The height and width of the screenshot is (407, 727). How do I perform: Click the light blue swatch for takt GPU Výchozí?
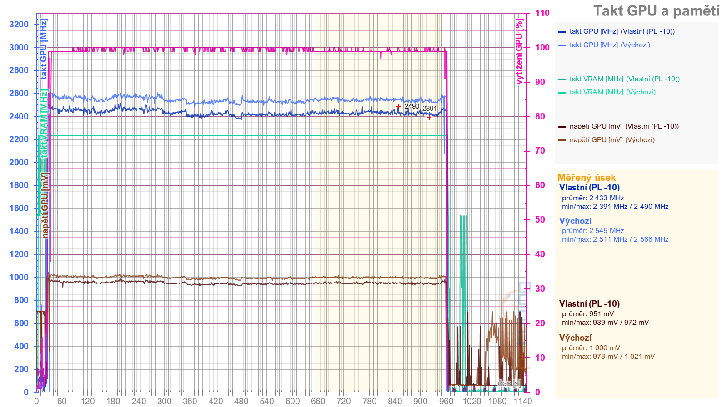(x=562, y=45)
